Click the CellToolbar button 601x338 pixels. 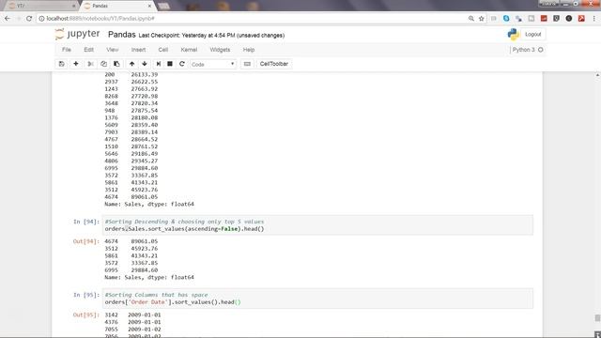274,64
